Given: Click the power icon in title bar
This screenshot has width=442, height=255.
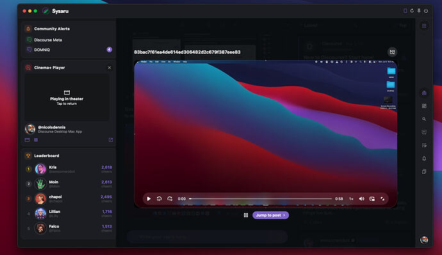Looking at the screenshot, I should [x=426, y=11].
